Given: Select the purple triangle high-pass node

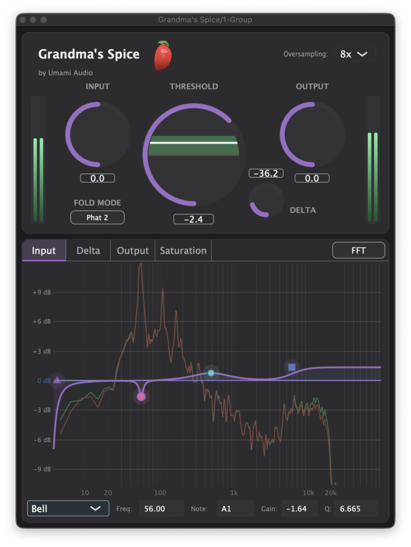Looking at the screenshot, I should pyautogui.click(x=57, y=380).
